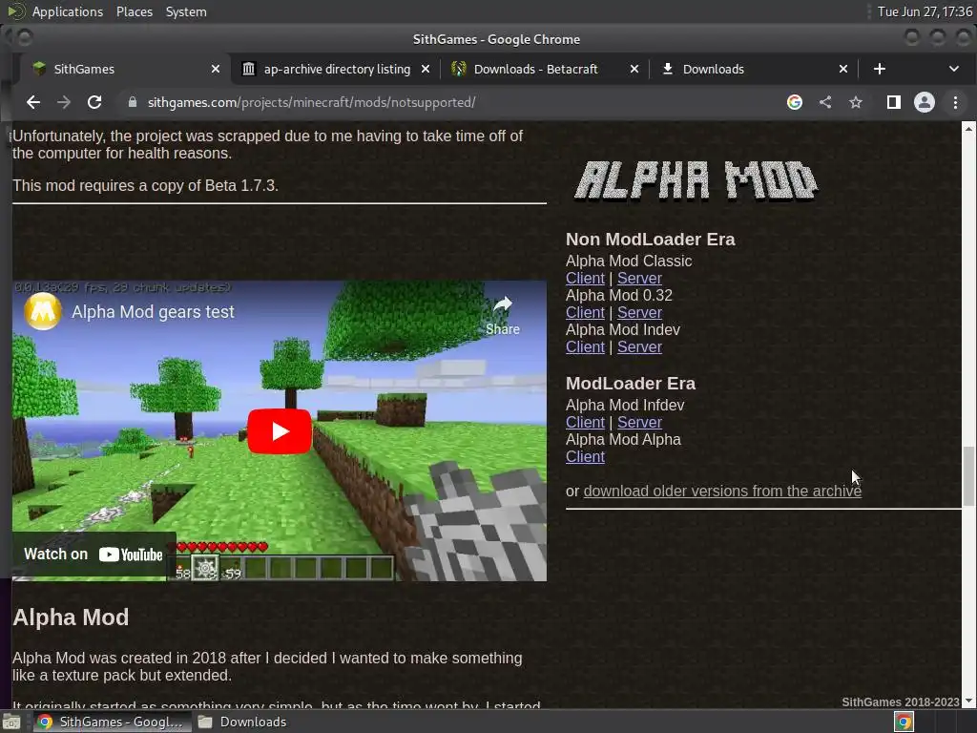Close the SithGames tab
Viewport: 977px width, 733px height.
215,69
